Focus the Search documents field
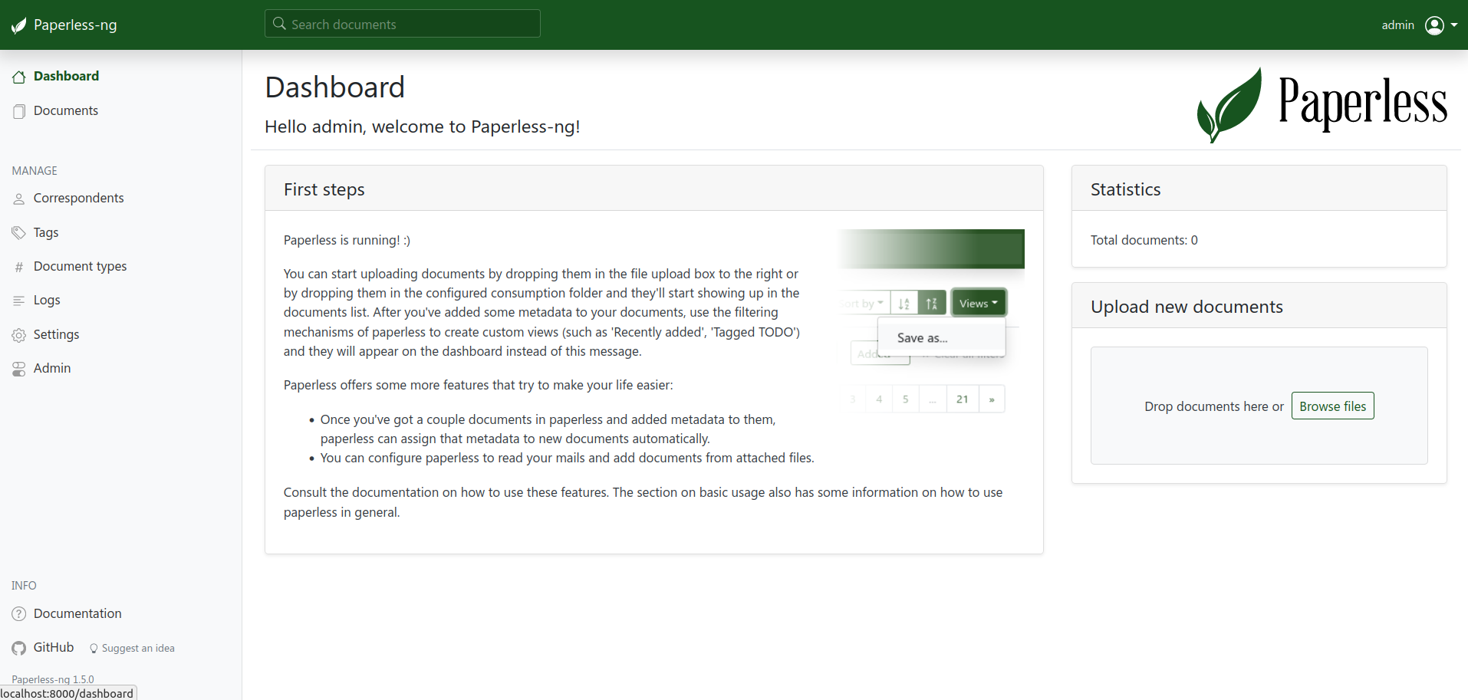Viewport: 1468px width, 700px height. 403,24
